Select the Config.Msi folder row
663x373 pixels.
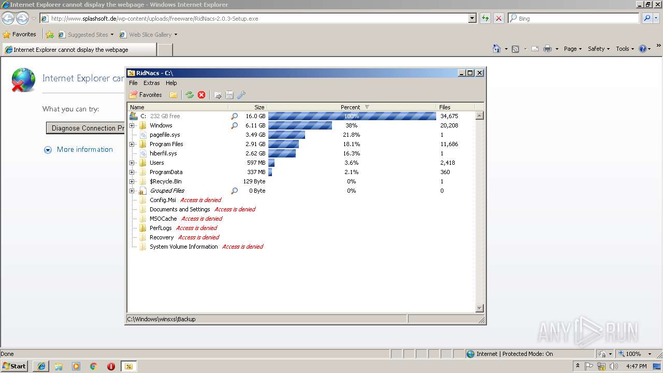point(301,200)
